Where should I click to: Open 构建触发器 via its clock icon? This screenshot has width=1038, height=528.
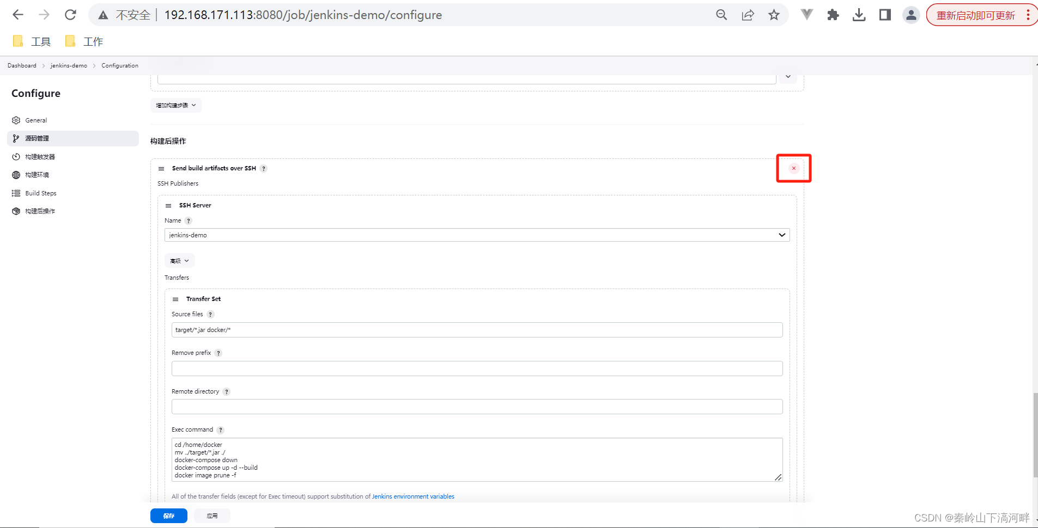click(x=16, y=156)
